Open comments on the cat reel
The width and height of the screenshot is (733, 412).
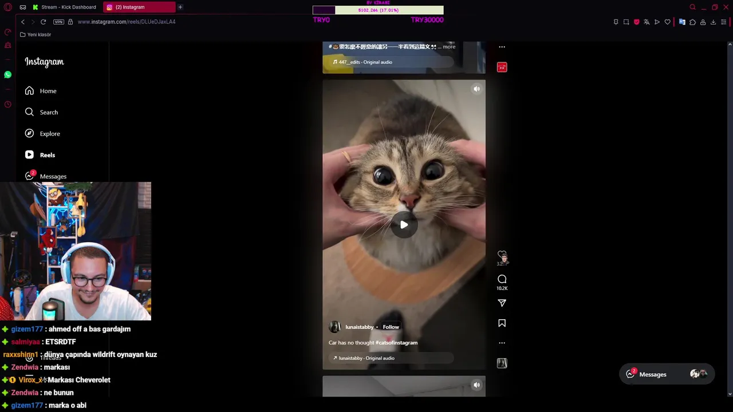[x=502, y=279]
